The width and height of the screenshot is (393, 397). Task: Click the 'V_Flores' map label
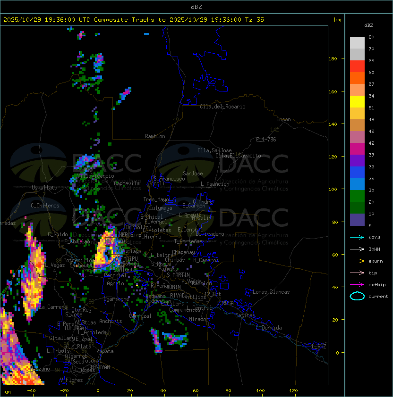[71, 380]
